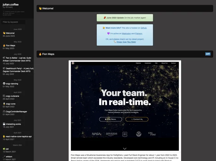Click the NOAA circular logo
Screen dimensions: 216x161
pos(138,134)
